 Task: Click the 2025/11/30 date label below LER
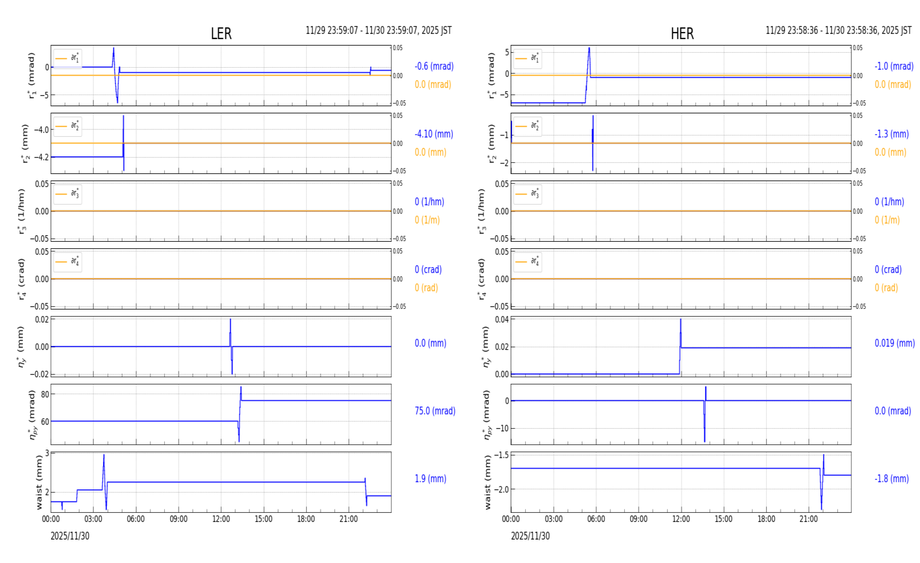[x=70, y=536]
